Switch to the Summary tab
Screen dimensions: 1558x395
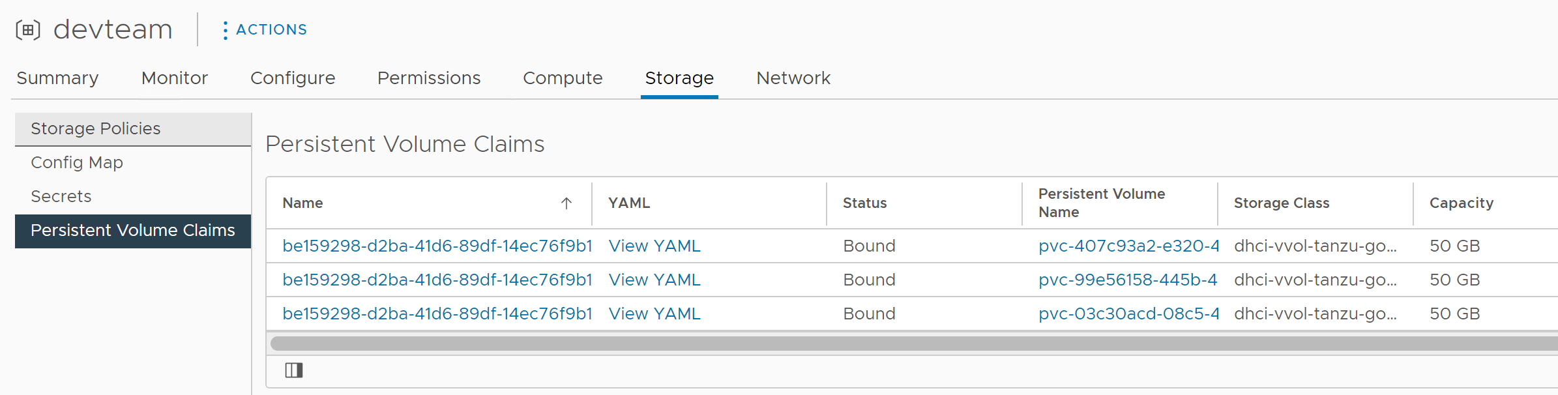point(57,78)
